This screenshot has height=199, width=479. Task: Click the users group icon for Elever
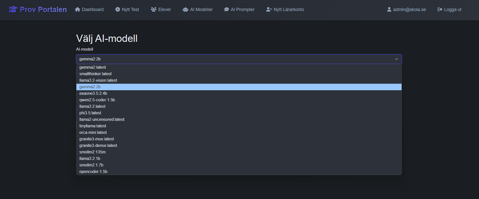[x=154, y=10]
